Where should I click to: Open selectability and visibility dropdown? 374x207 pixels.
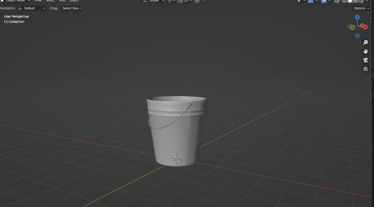pyautogui.click(x=301, y=1)
